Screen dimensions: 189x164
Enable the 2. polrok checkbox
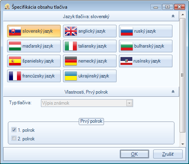14,138
